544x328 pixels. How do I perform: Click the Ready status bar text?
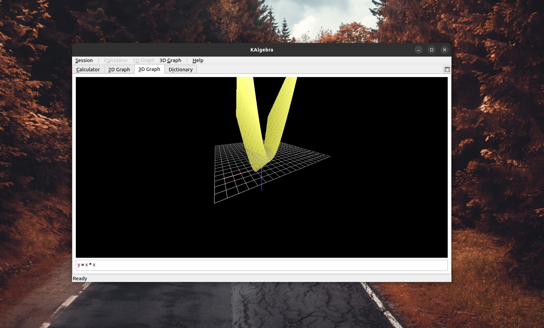pos(80,279)
